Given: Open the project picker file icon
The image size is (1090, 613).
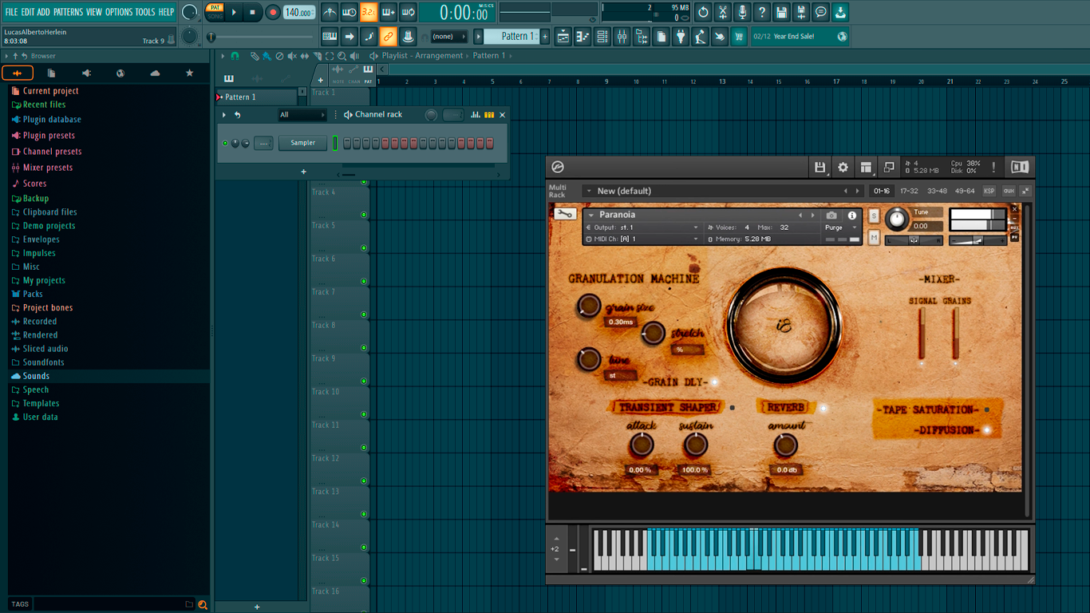Looking at the screenshot, I should pyautogui.click(x=661, y=36).
